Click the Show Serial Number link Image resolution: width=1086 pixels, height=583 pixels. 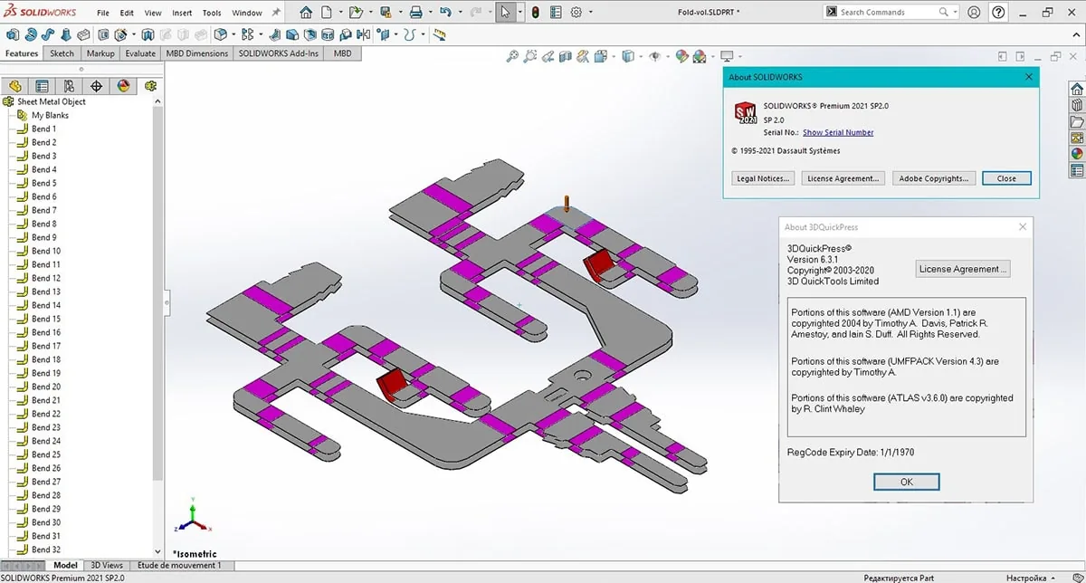[838, 132]
